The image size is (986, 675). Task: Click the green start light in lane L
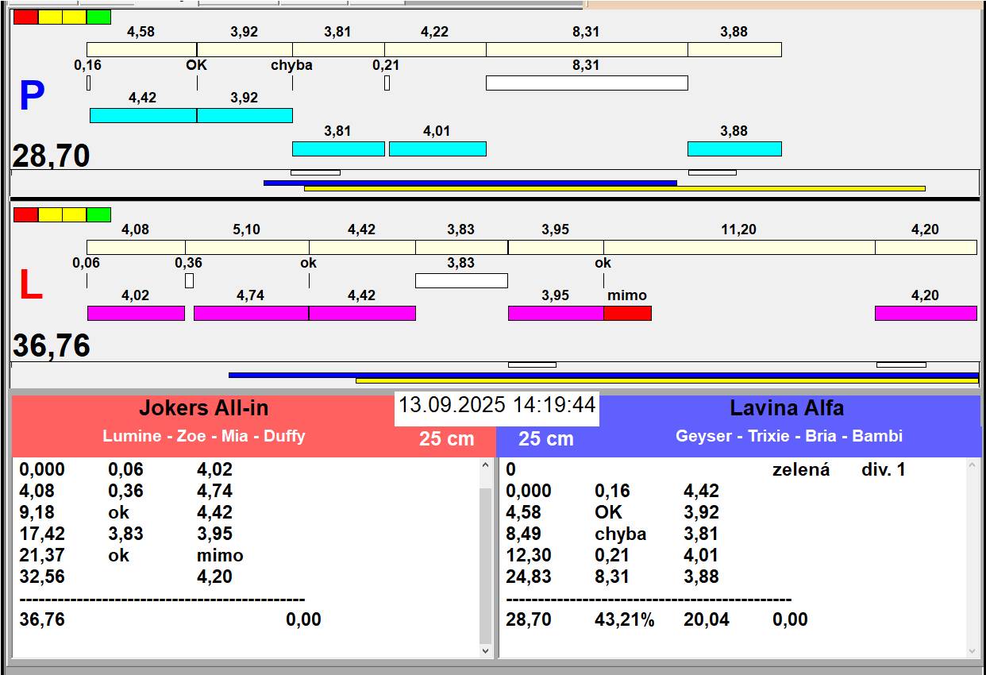tap(98, 214)
